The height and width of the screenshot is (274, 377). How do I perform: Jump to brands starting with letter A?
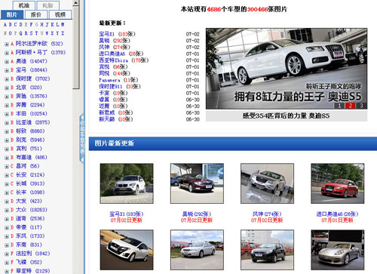click(x=5, y=24)
